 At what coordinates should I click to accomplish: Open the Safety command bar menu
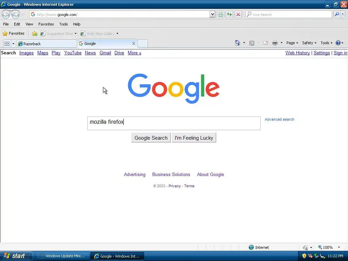click(x=309, y=43)
